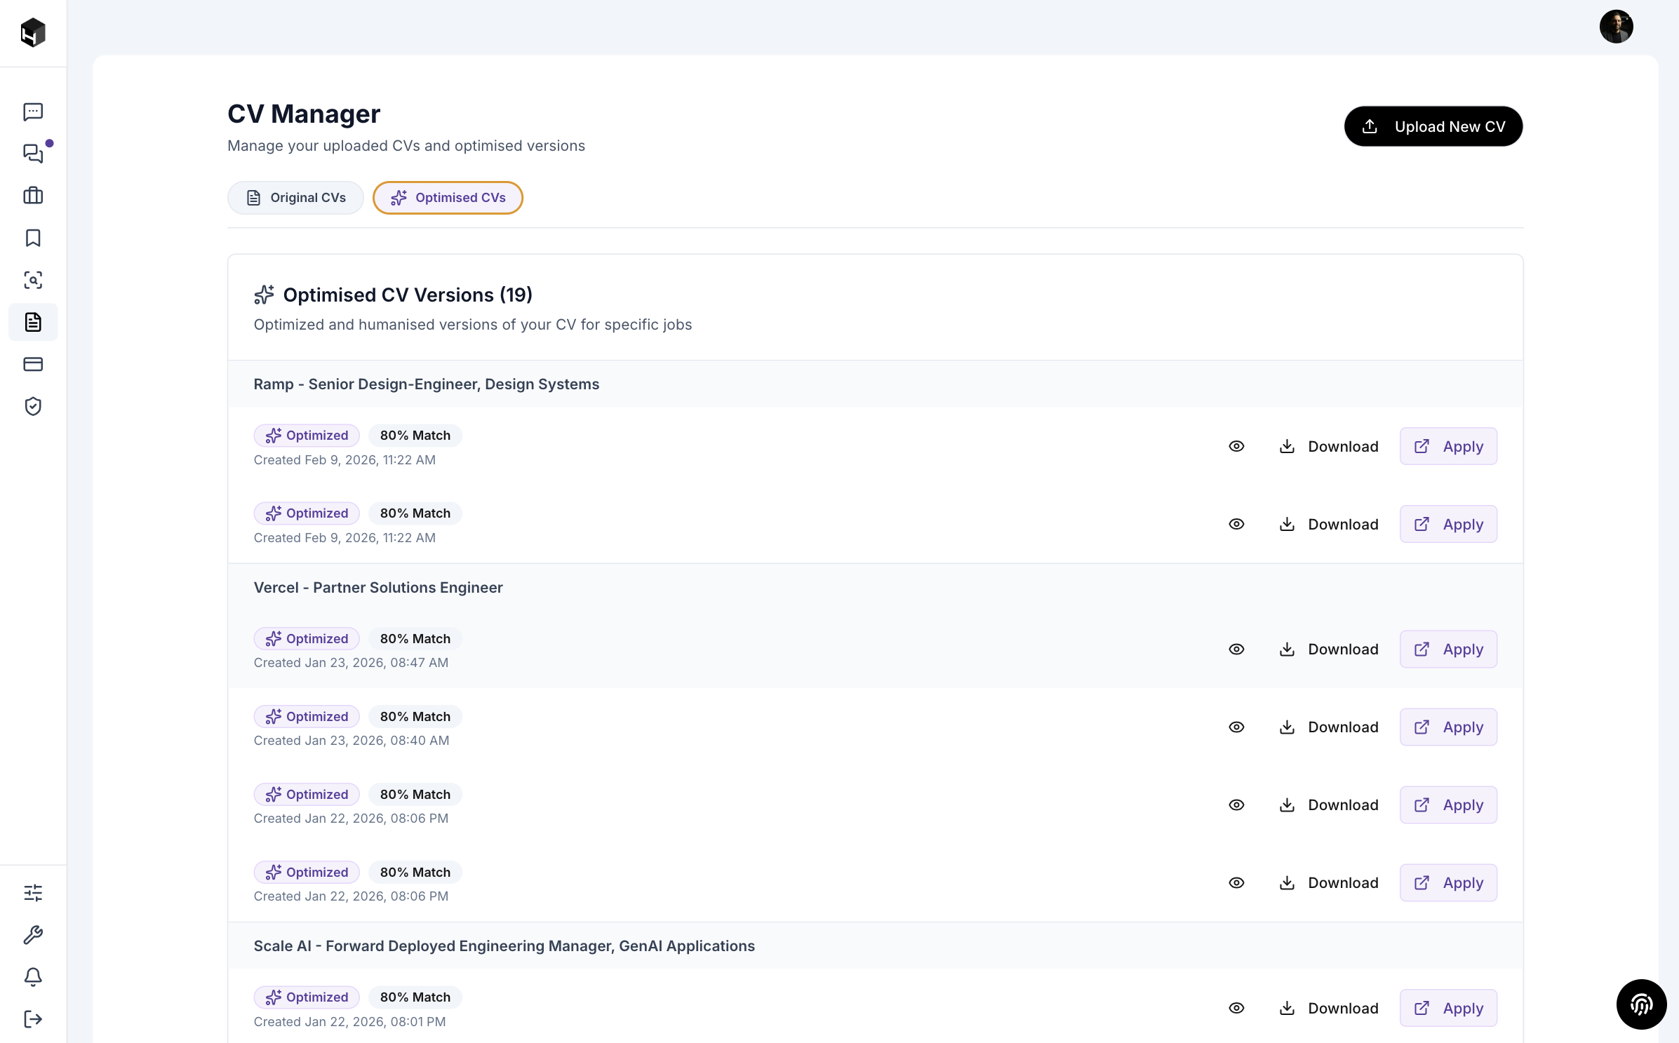1679x1043 pixels.
Task: Download the second Ramp optimized CV
Action: click(x=1328, y=524)
